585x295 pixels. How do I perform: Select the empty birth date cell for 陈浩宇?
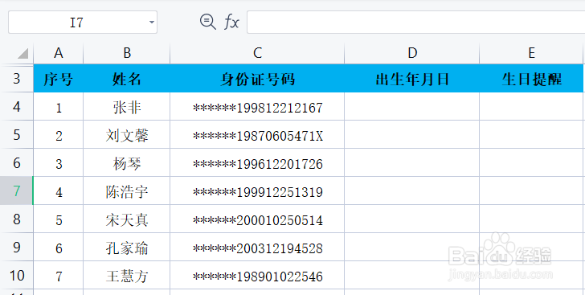pyautogui.click(x=412, y=191)
